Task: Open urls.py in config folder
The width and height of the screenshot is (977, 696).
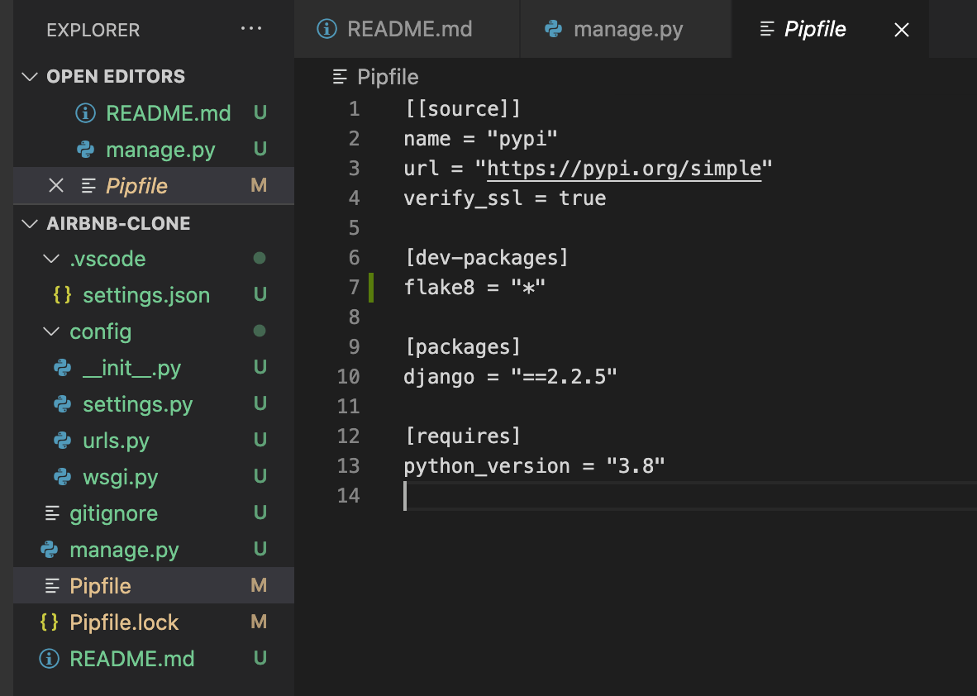Action: pos(153,441)
